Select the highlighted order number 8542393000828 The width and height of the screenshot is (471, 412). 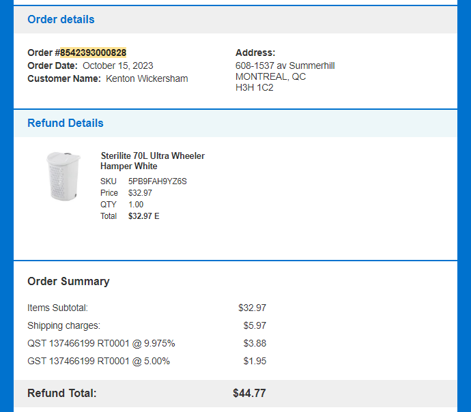(93, 53)
